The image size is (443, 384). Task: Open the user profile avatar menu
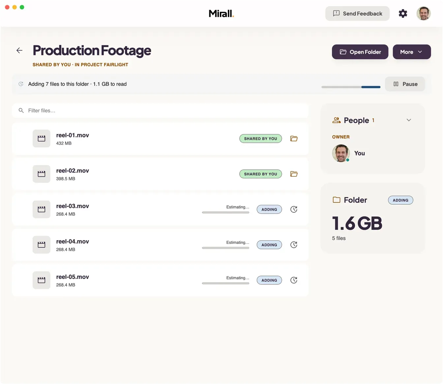[424, 14]
